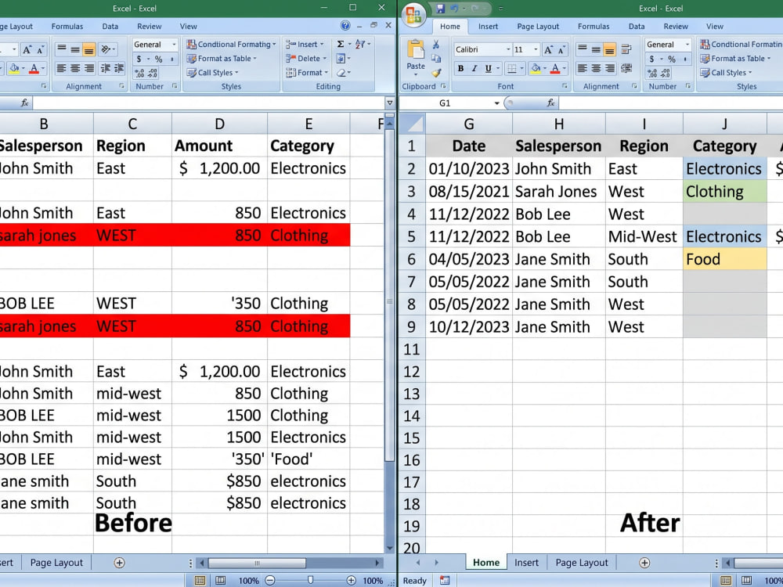
Task: Click the zoom slider handle in left status bar
Action: pos(311,580)
